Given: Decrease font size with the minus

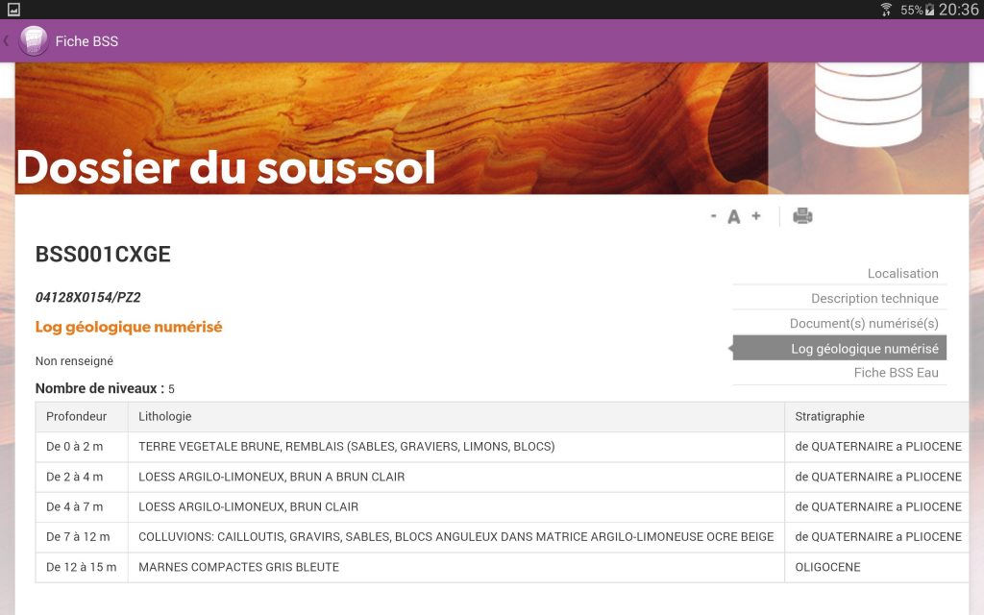Looking at the screenshot, I should pos(714,216).
